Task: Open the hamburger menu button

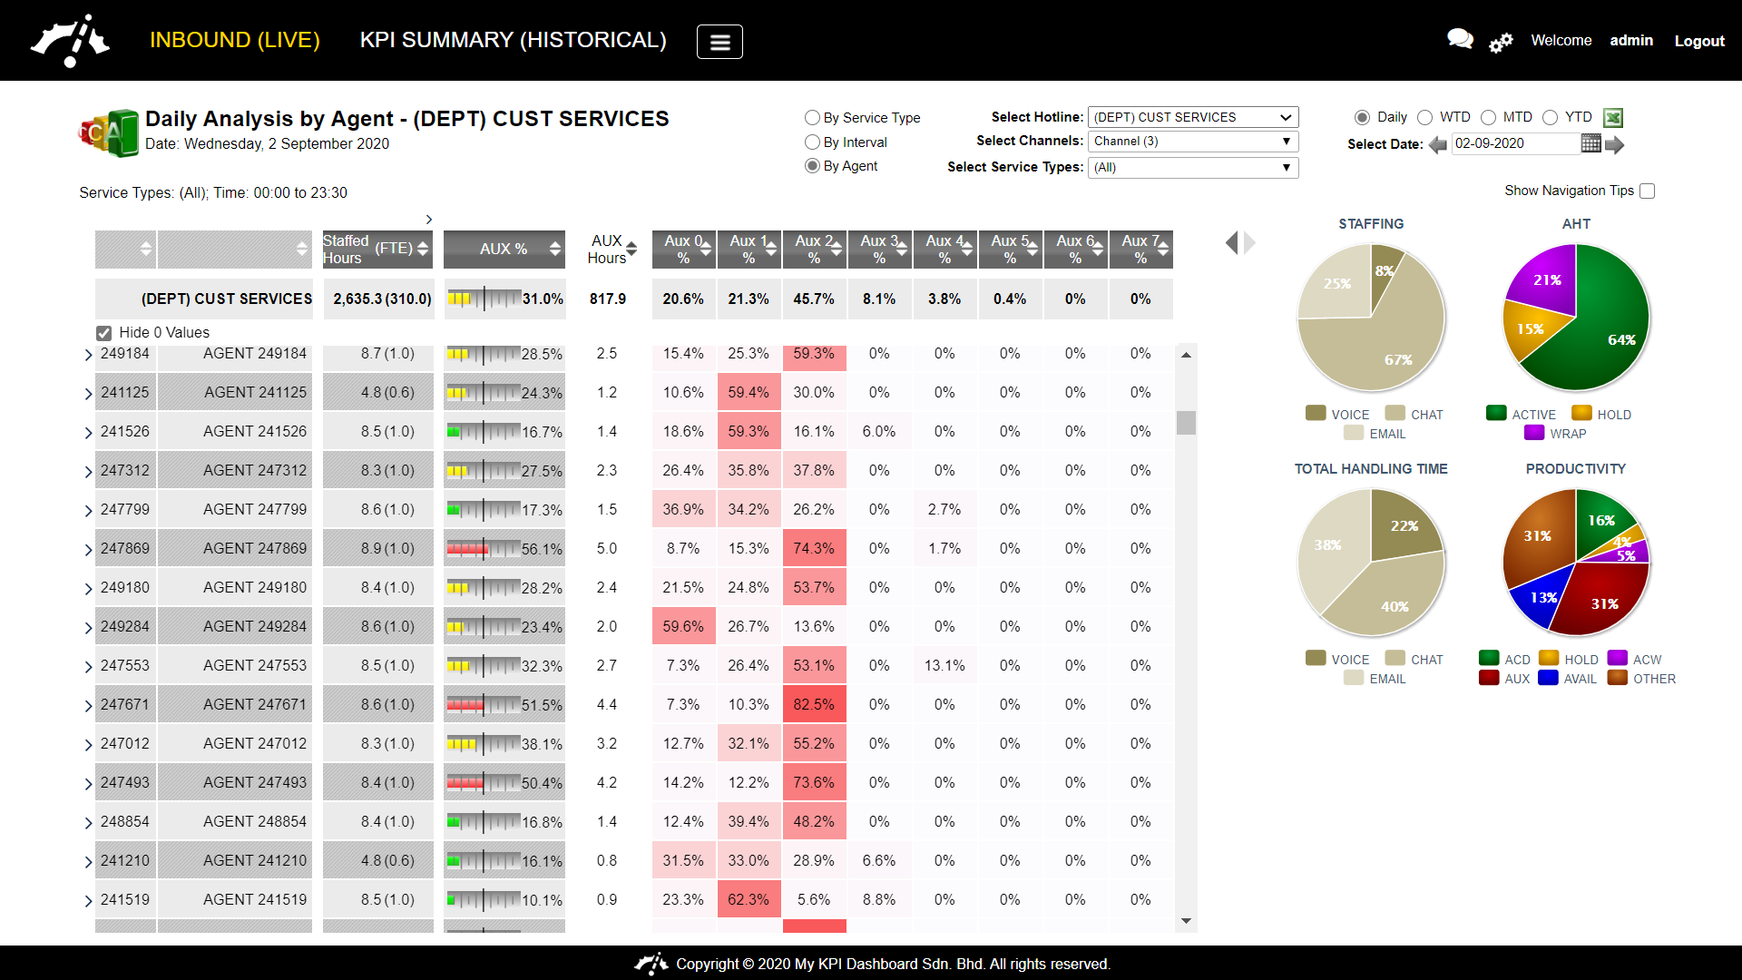Action: tap(719, 42)
